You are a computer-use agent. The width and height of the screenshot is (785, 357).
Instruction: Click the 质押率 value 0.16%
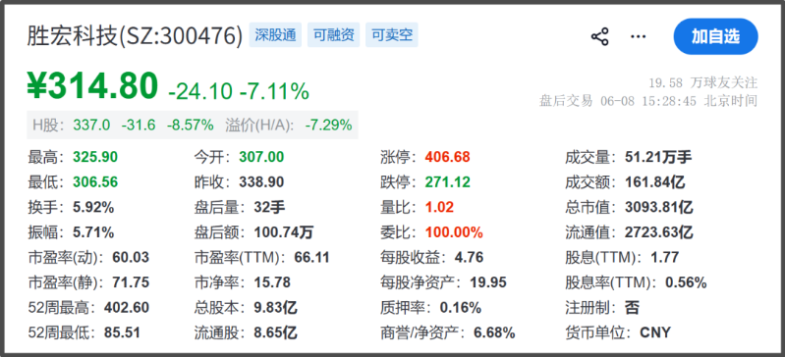pos(460,308)
